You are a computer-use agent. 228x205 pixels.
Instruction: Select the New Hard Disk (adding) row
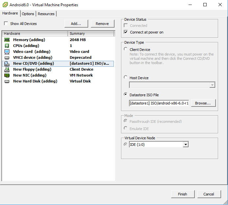58,81
